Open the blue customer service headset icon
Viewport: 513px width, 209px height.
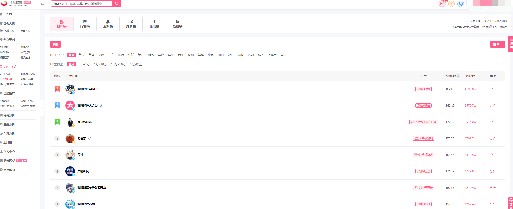pyautogui.click(x=461, y=4)
